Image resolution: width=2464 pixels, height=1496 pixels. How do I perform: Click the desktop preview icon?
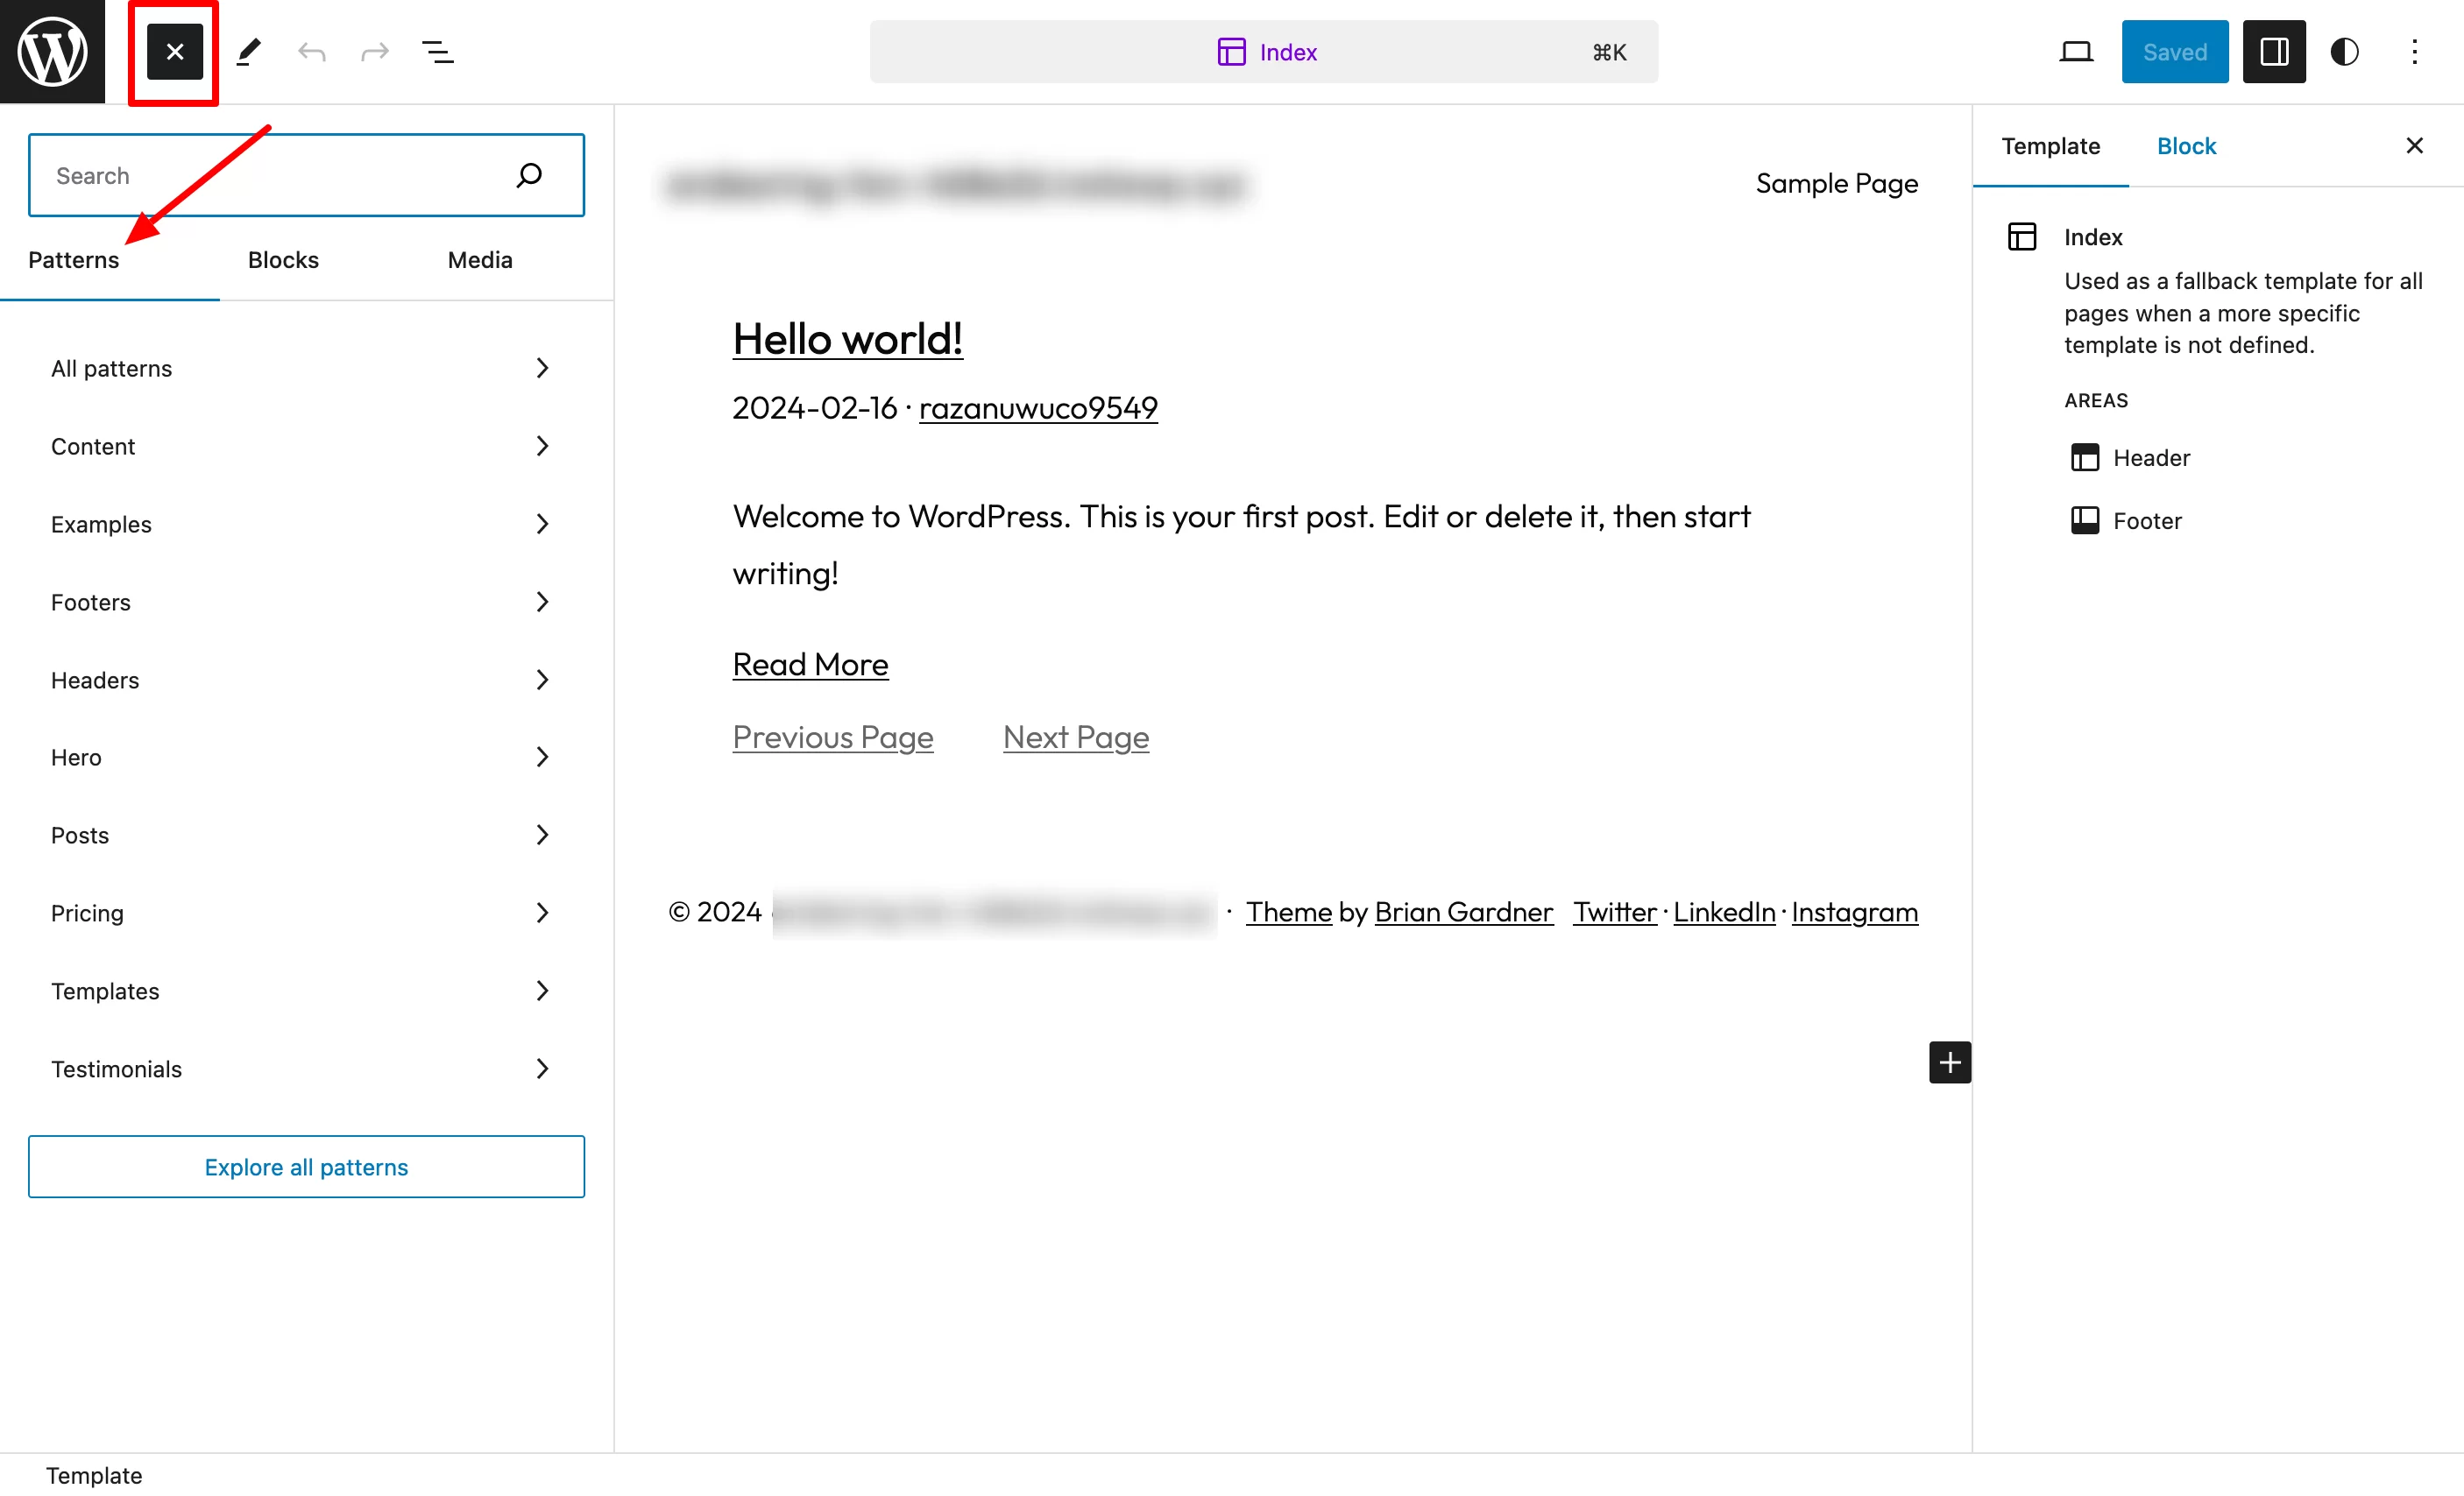coord(2075,51)
